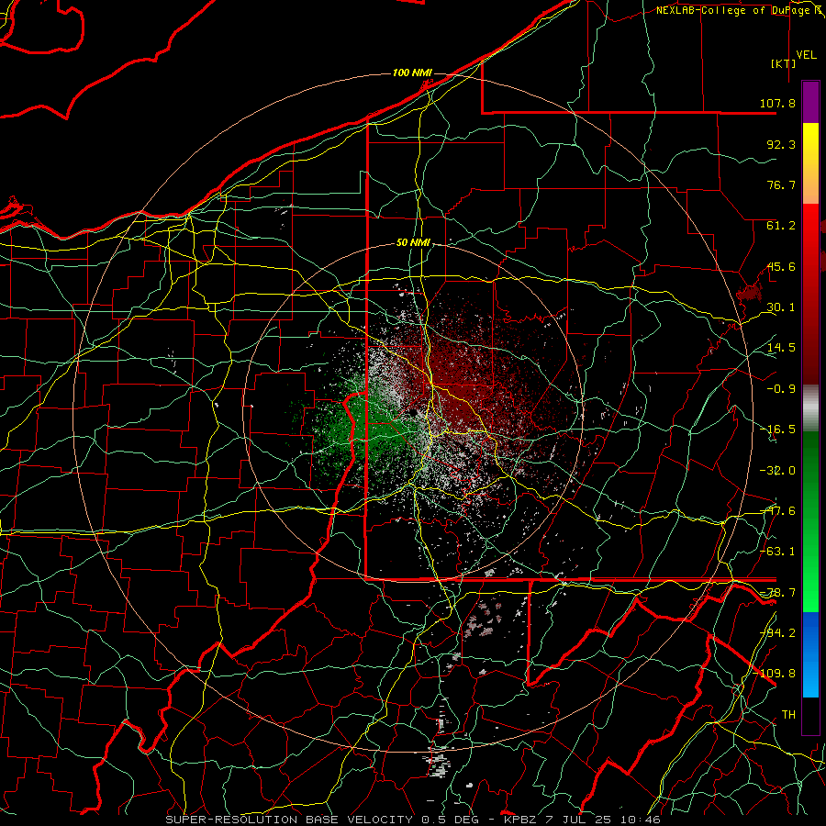Click the 100 NMI range ring label

(412, 73)
